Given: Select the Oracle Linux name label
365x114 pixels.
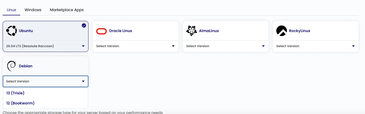Looking at the screenshot, I should pyautogui.click(x=120, y=31).
